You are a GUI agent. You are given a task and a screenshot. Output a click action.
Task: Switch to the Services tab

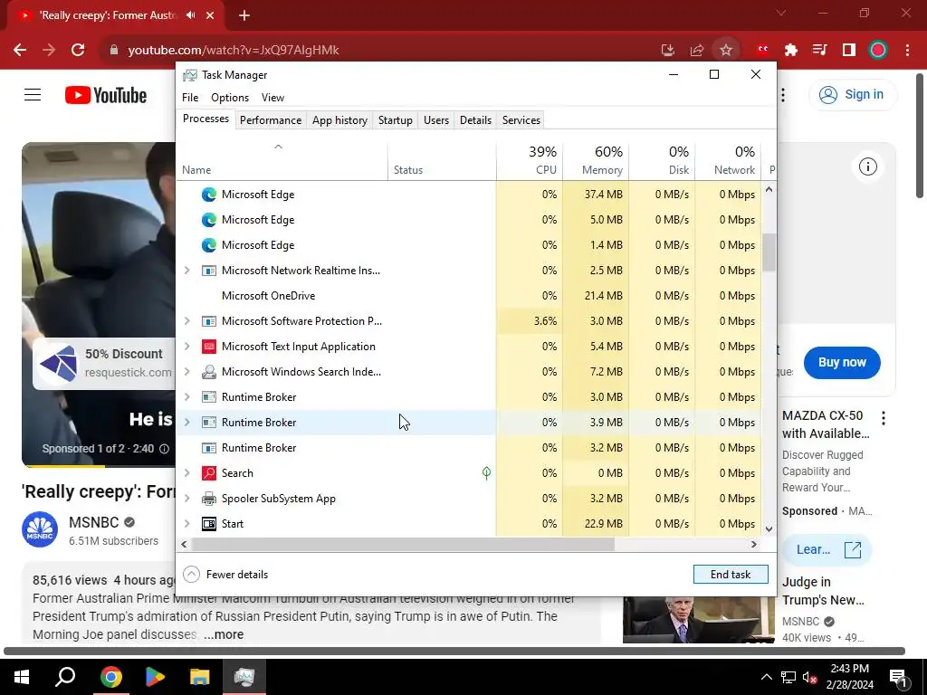(x=521, y=120)
